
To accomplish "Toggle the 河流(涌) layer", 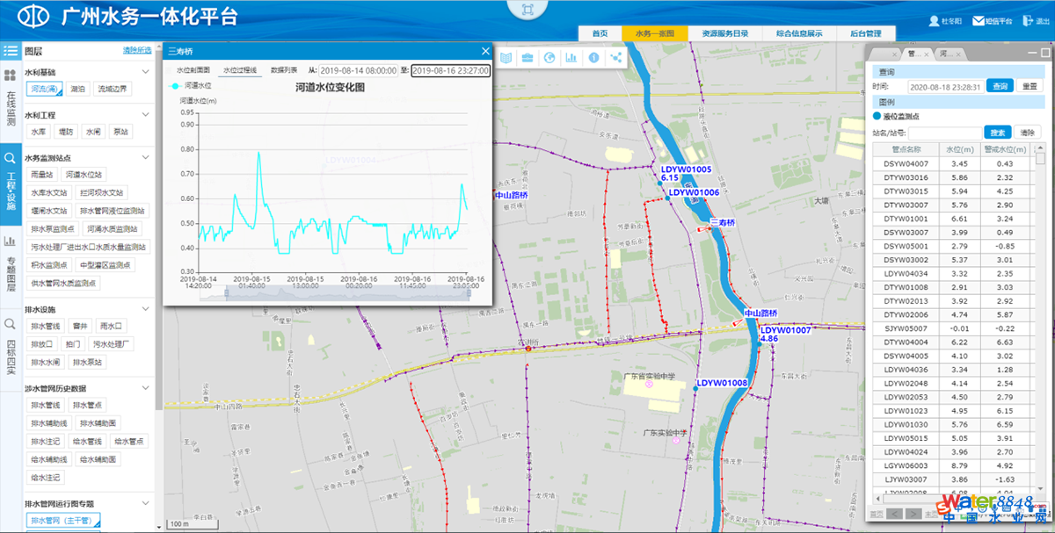I will [44, 89].
